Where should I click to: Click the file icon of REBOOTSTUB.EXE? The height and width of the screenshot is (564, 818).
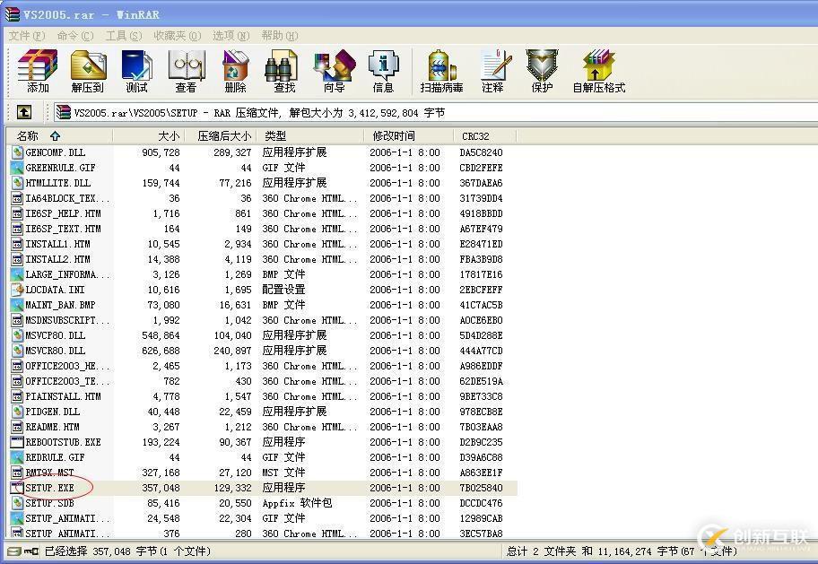18,442
